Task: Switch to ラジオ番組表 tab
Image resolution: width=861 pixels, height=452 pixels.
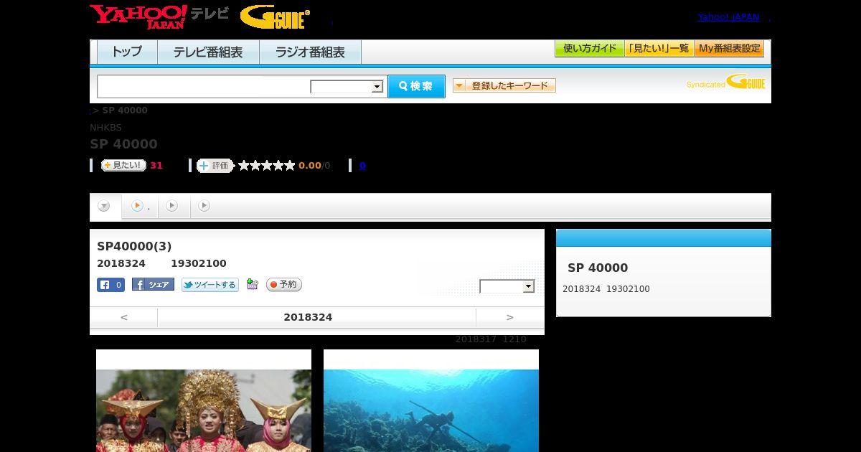Action: 310,52
